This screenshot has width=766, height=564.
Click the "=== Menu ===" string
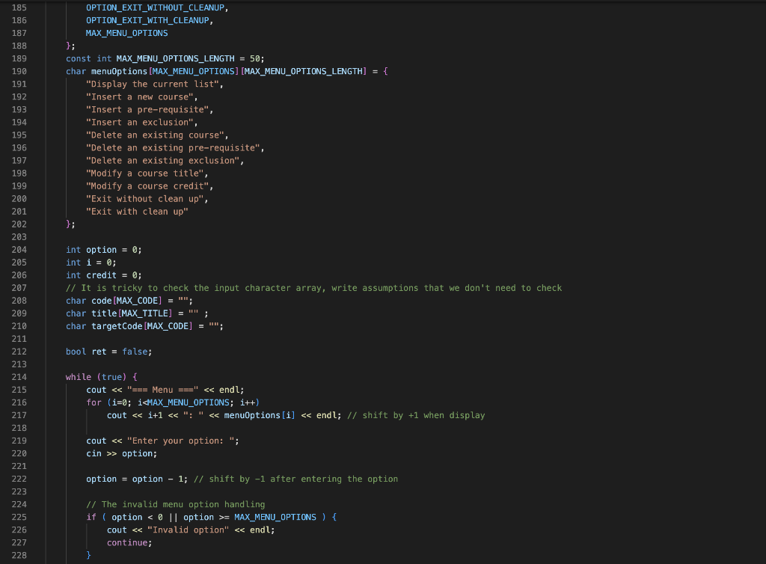[162, 390]
